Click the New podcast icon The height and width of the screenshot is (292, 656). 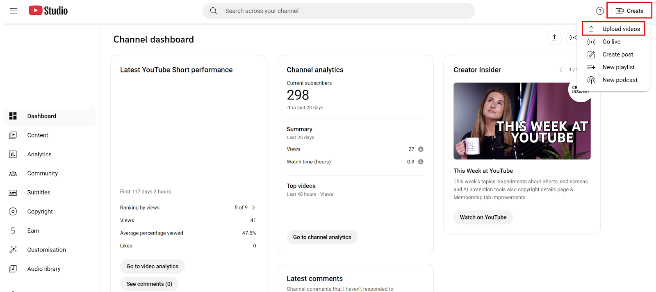591,80
